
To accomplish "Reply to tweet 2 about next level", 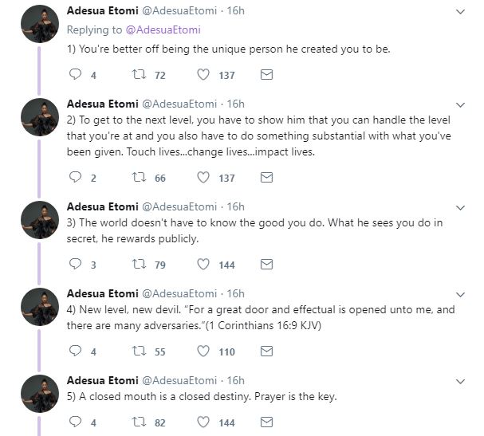I will pyautogui.click(x=77, y=178).
